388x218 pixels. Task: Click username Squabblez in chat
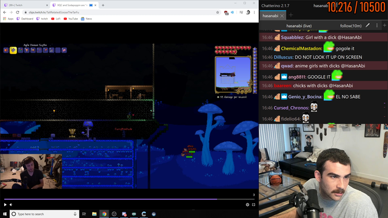point(292,38)
